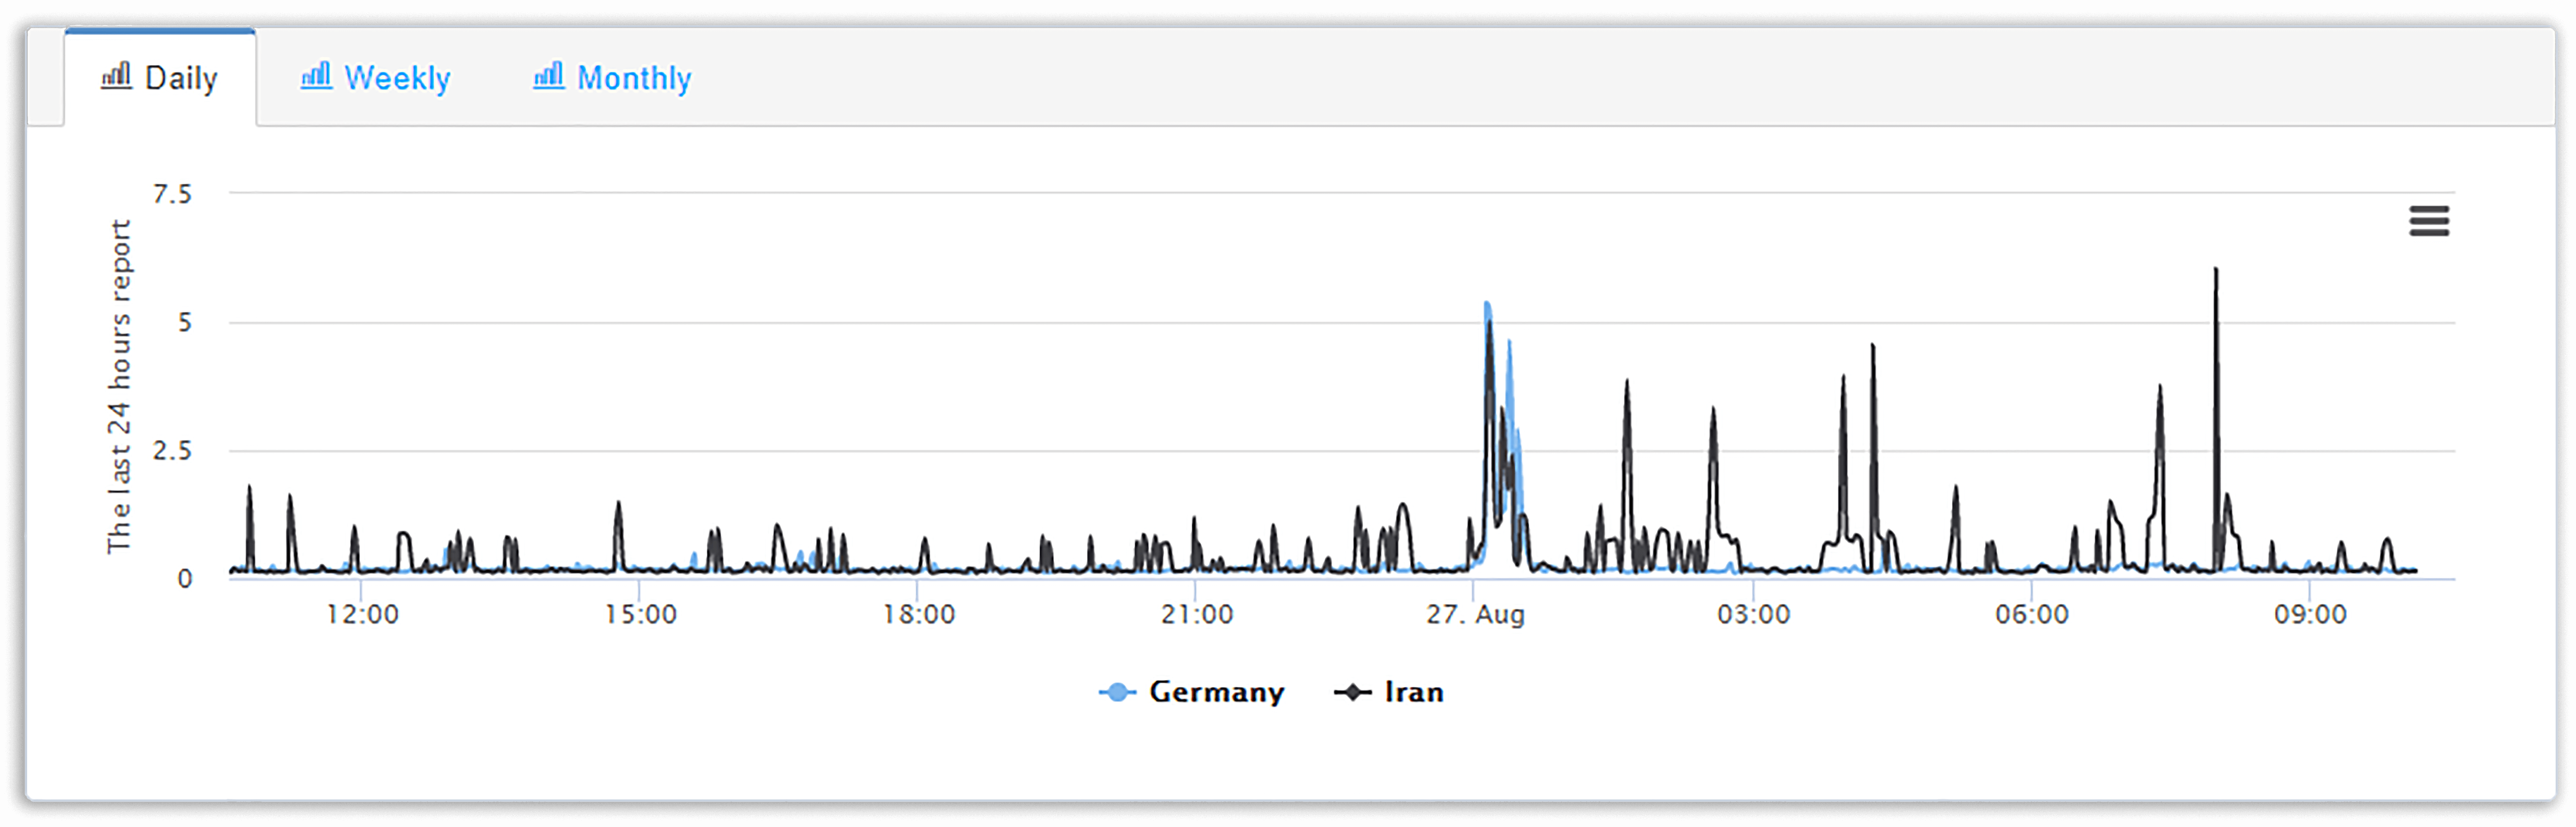Open the Daily report tab
This screenshot has width=2576, height=827.
tap(160, 78)
